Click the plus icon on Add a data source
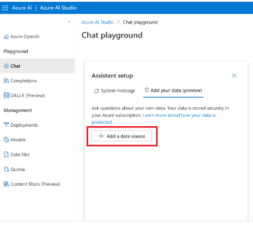The image size is (253, 232). (101, 136)
